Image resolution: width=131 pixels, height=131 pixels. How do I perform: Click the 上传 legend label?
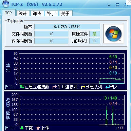pyautogui.click(x=45, y=128)
